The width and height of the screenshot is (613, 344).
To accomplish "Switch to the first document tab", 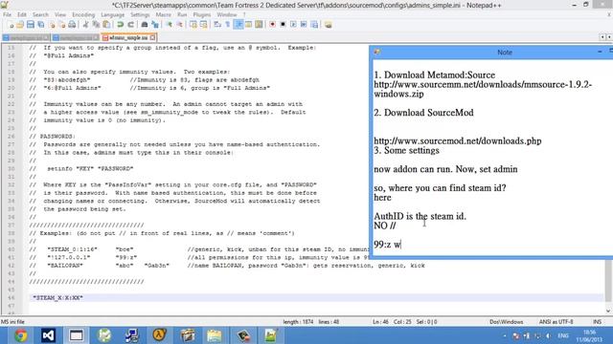I will tap(26, 37).
